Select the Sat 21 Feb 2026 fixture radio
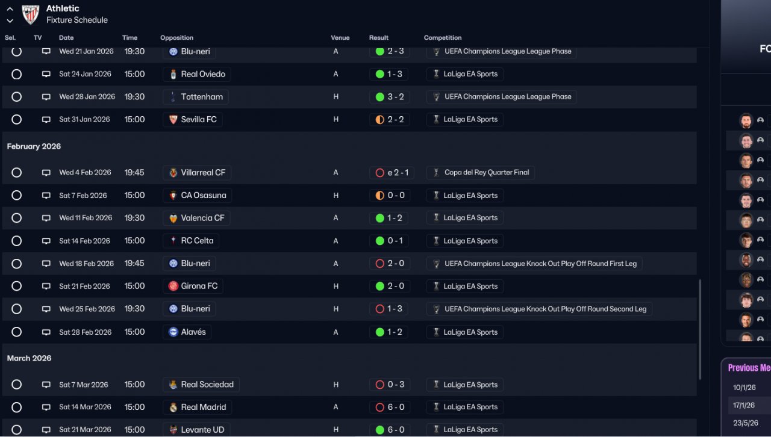Screen dimensions: 771x437 pos(16,287)
